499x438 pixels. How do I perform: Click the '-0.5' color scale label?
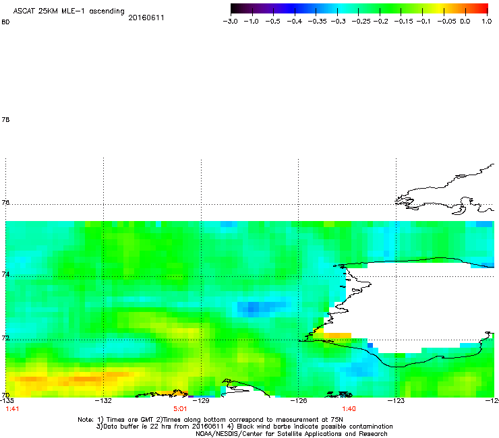(x=272, y=22)
